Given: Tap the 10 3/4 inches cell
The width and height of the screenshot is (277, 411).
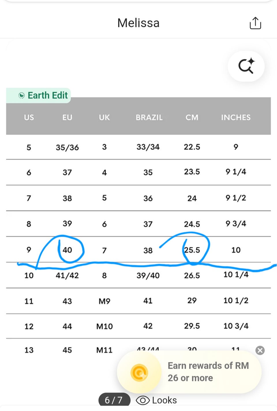Looking at the screenshot, I should click(236, 326).
